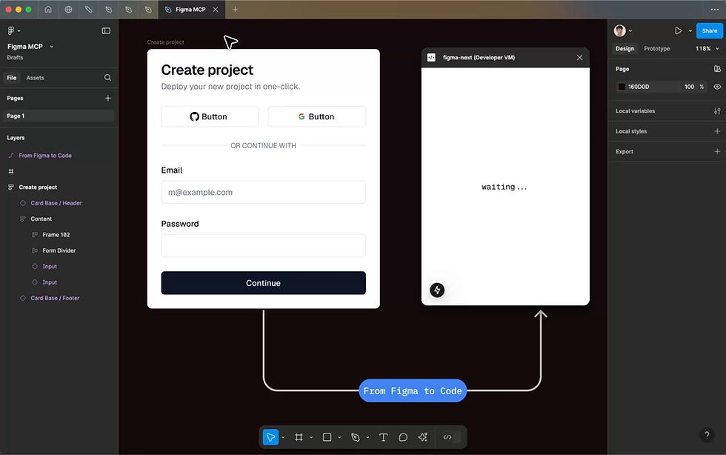This screenshot has width=726, height=455.
Task: Toggle page background color visibility eye
Action: [717, 87]
